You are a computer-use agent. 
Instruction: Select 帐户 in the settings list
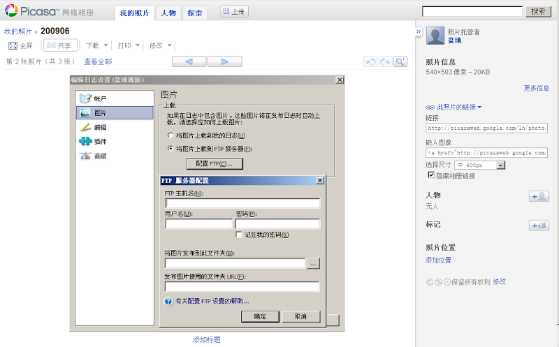[115, 98]
